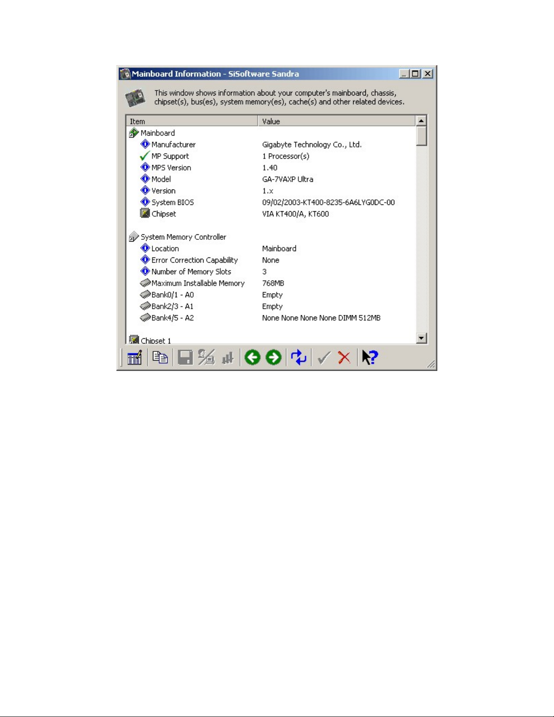Select the Chipset 1 tree heading
This screenshot has width=554, height=717.
point(156,341)
